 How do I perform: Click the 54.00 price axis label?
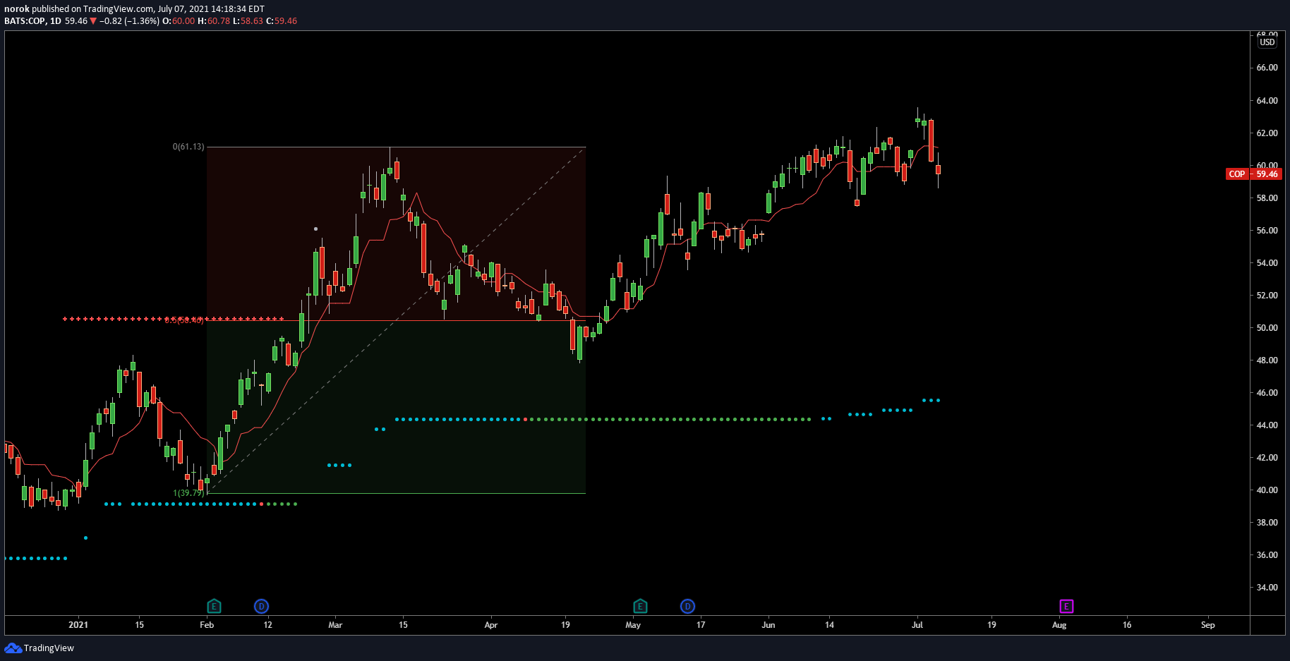tap(1267, 263)
